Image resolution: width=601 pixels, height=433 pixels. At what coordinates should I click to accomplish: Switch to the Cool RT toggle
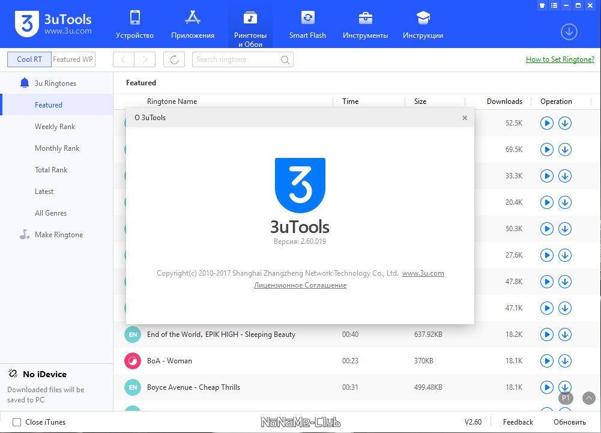tap(29, 59)
